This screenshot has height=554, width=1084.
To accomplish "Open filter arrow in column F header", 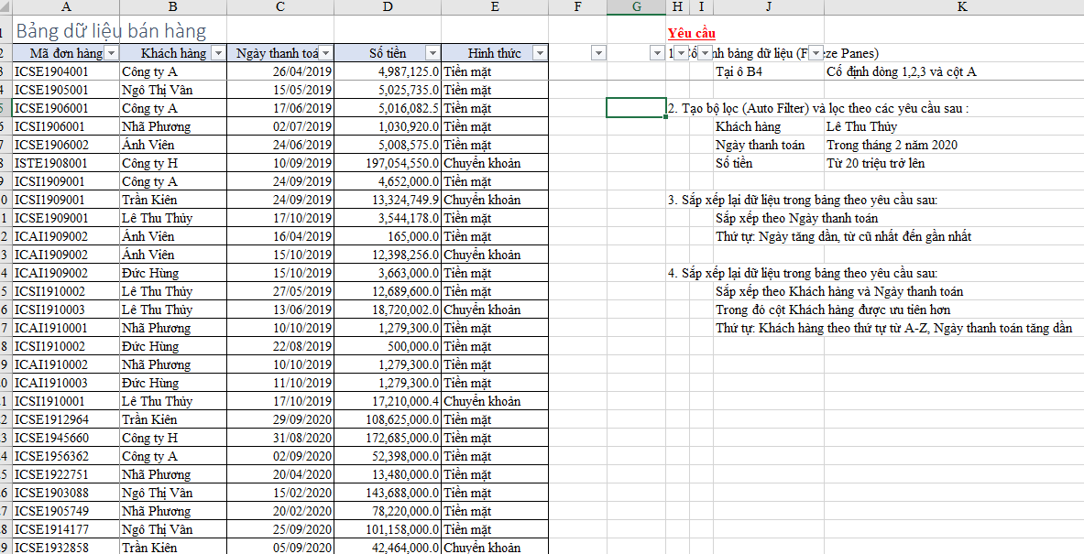I will (x=598, y=53).
